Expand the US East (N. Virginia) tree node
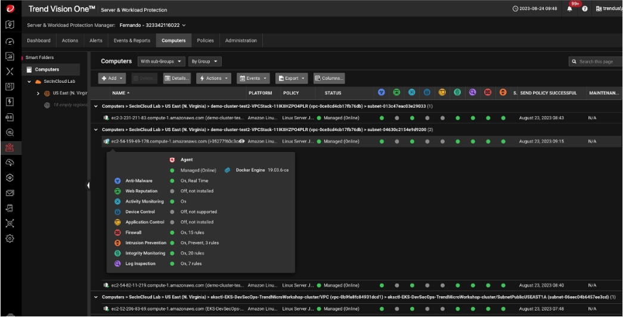The height and width of the screenshot is (317, 623). pyautogui.click(x=39, y=93)
